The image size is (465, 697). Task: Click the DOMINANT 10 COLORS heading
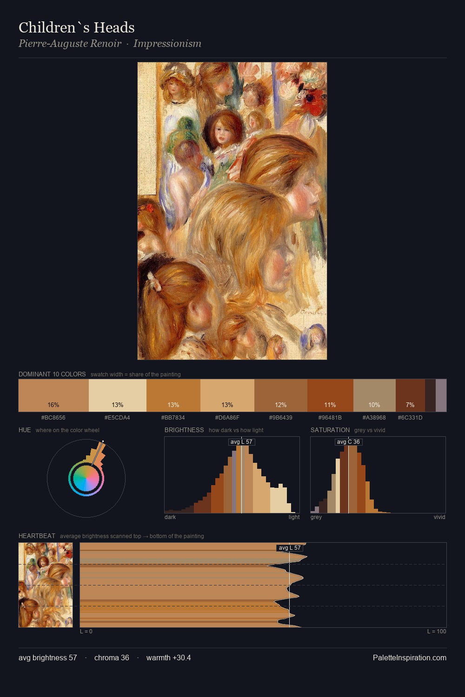[52, 374]
